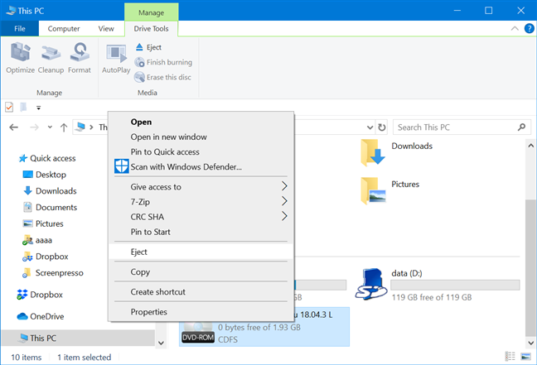Viewport: 537px width, 365px height.
Task: Choose Pin to Quick access
Action: [x=201, y=152]
